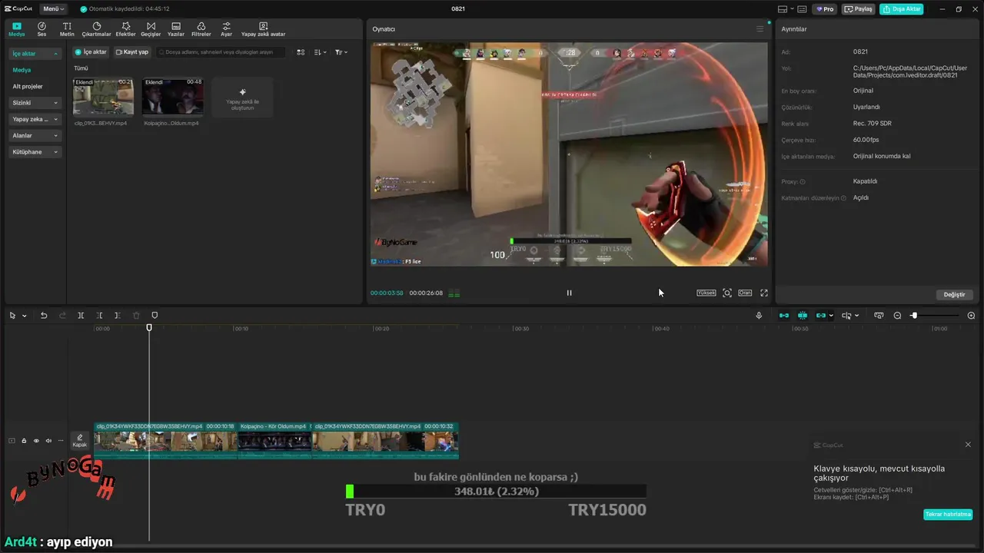Pause the preview playback
The image size is (984, 553).
569,293
